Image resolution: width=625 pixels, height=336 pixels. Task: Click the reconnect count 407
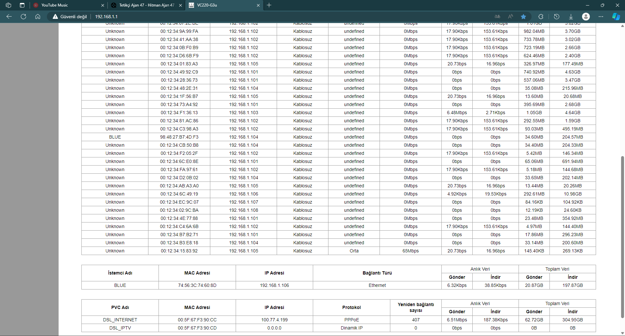coord(416,320)
